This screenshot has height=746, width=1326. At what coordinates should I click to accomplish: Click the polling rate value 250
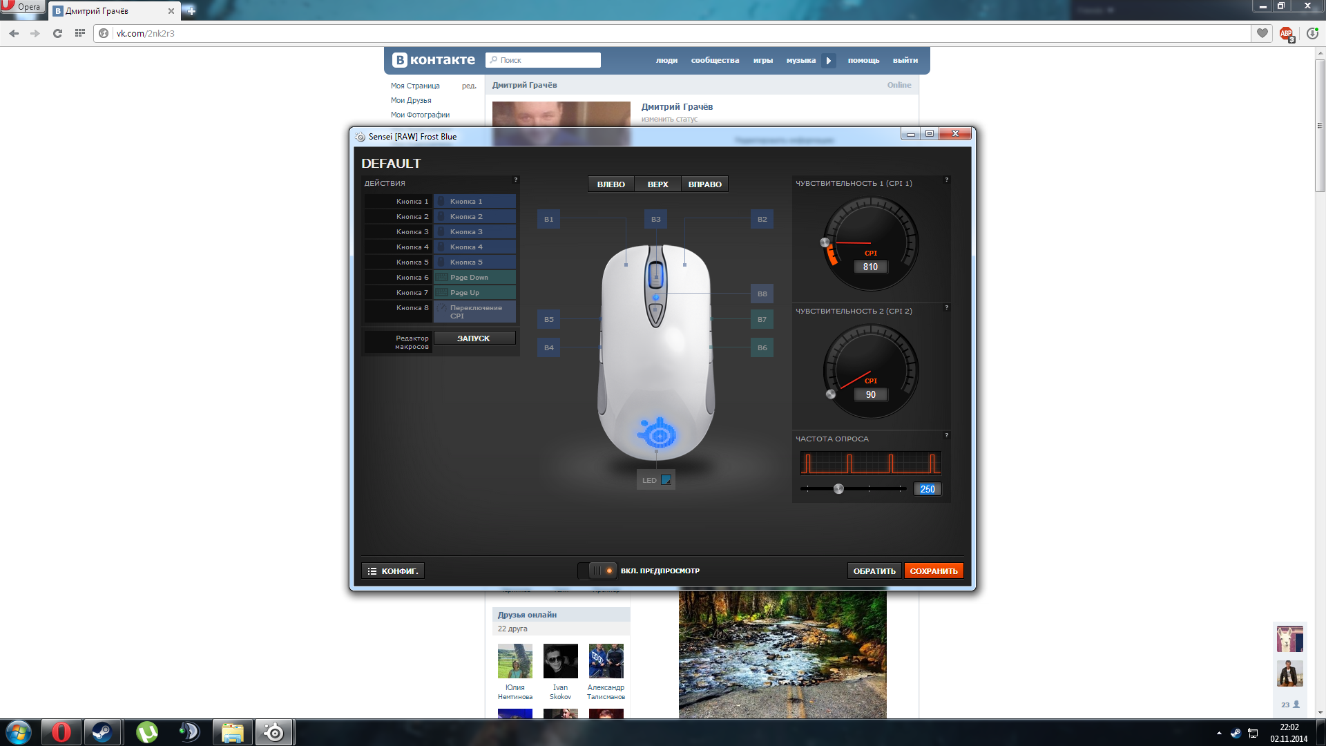coord(927,489)
